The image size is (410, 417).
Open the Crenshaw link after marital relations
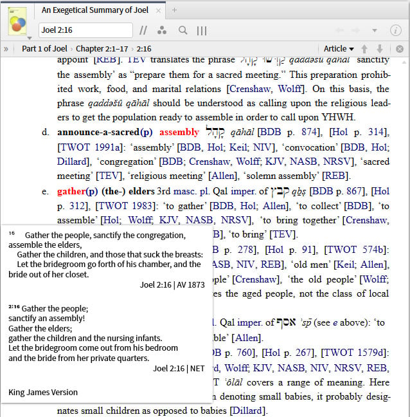coord(249,89)
